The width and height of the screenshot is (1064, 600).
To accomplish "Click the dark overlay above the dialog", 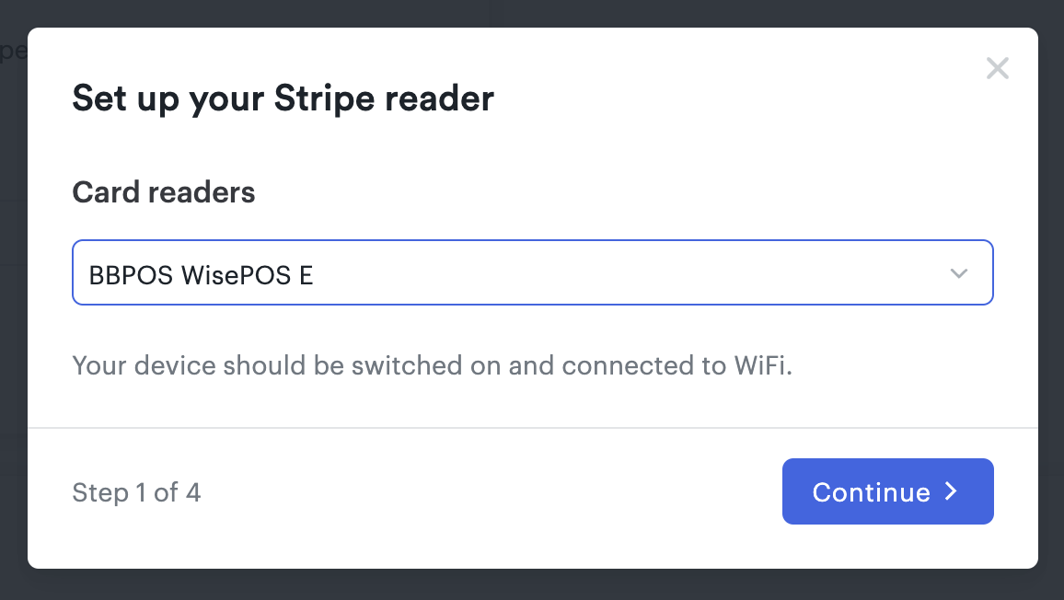I will tap(532, 13).
